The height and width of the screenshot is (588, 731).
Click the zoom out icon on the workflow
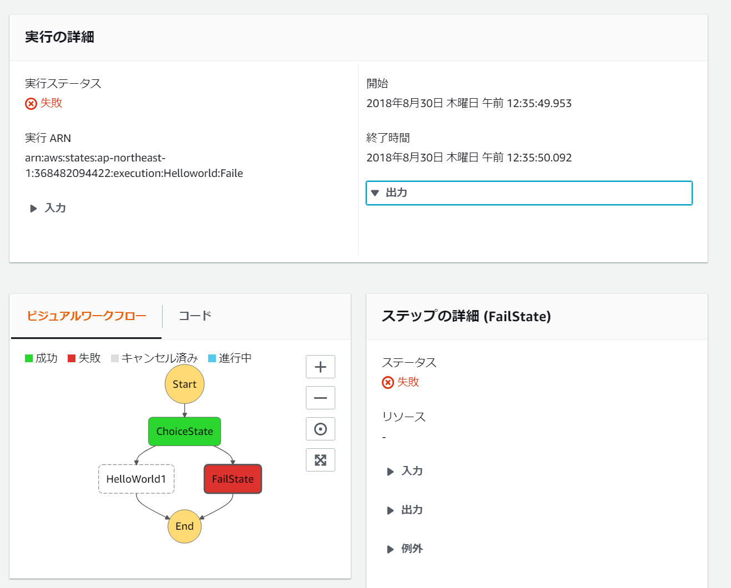click(320, 398)
